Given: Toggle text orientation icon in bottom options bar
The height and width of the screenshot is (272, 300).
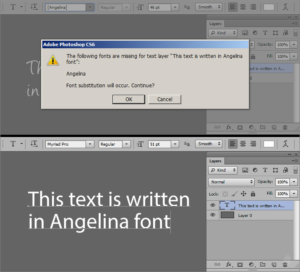Looking at the screenshot, I should [34, 144].
